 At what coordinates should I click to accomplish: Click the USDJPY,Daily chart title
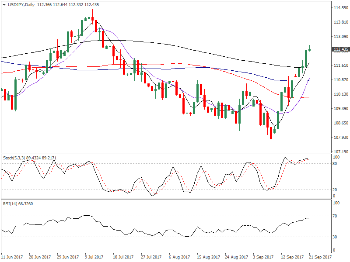pyautogui.click(x=21, y=4)
